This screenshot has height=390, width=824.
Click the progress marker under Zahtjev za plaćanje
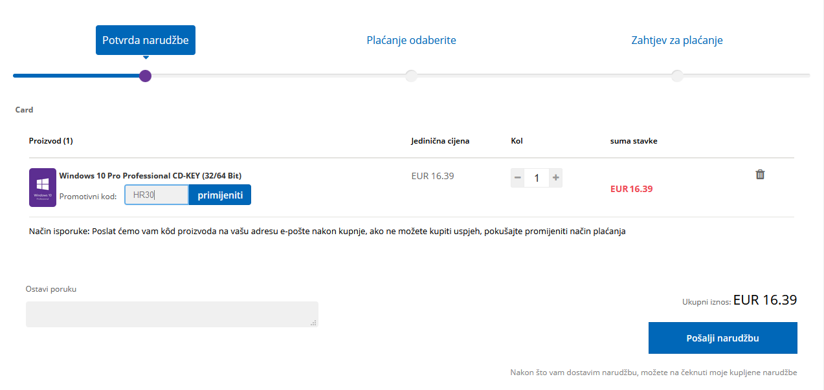tap(677, 76)
